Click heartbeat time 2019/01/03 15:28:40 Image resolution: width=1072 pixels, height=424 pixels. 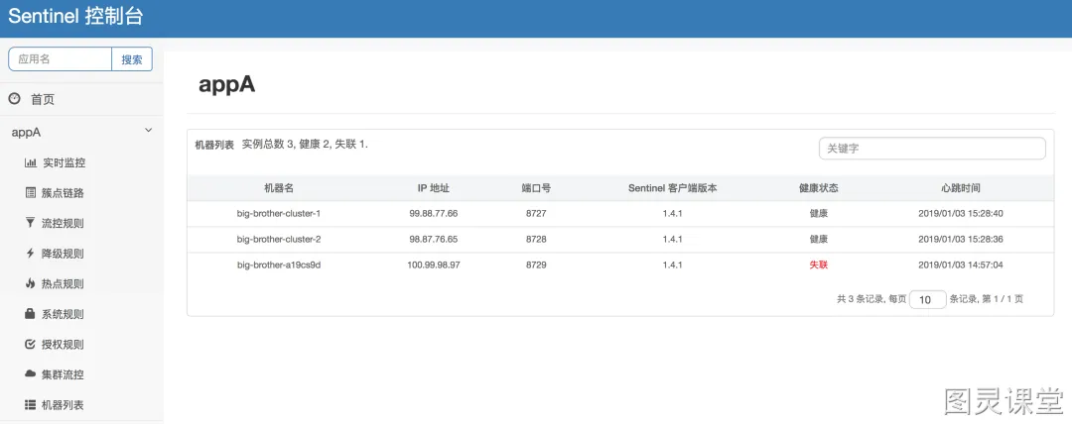tap(961, 213)
